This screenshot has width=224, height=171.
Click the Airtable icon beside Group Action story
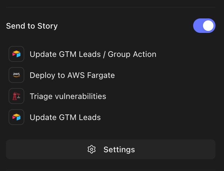[16, 54]
